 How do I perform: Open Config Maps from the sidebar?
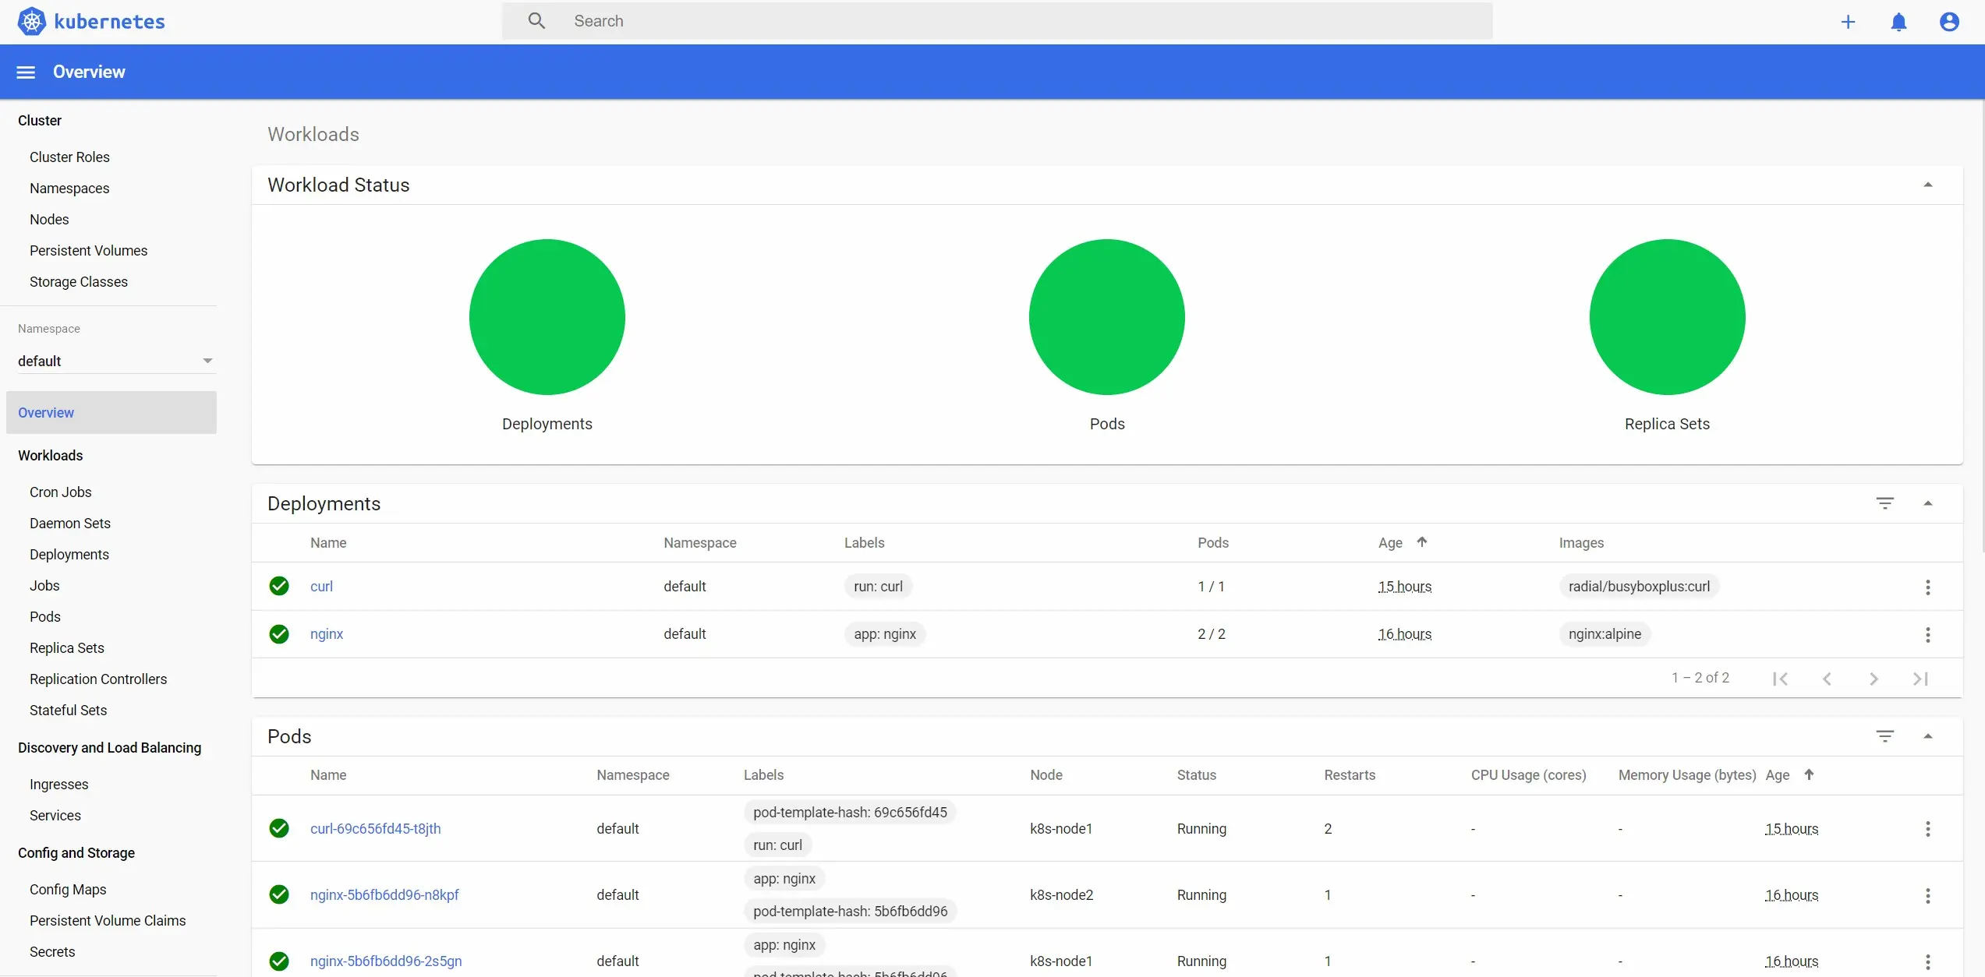68,890
